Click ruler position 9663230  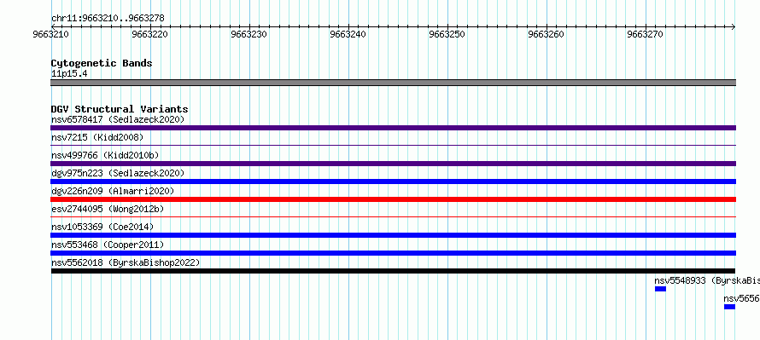(x=249, y=34)
